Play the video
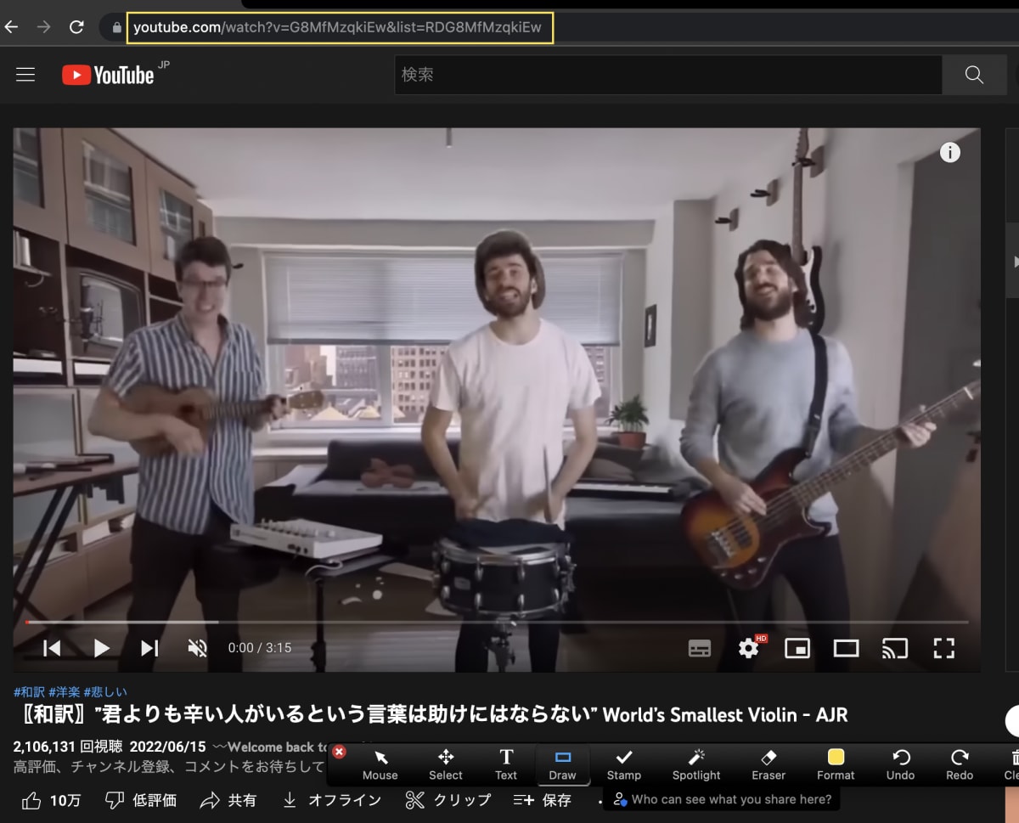The height and width of the screenshot is (823, 1019). coord(101,648)
